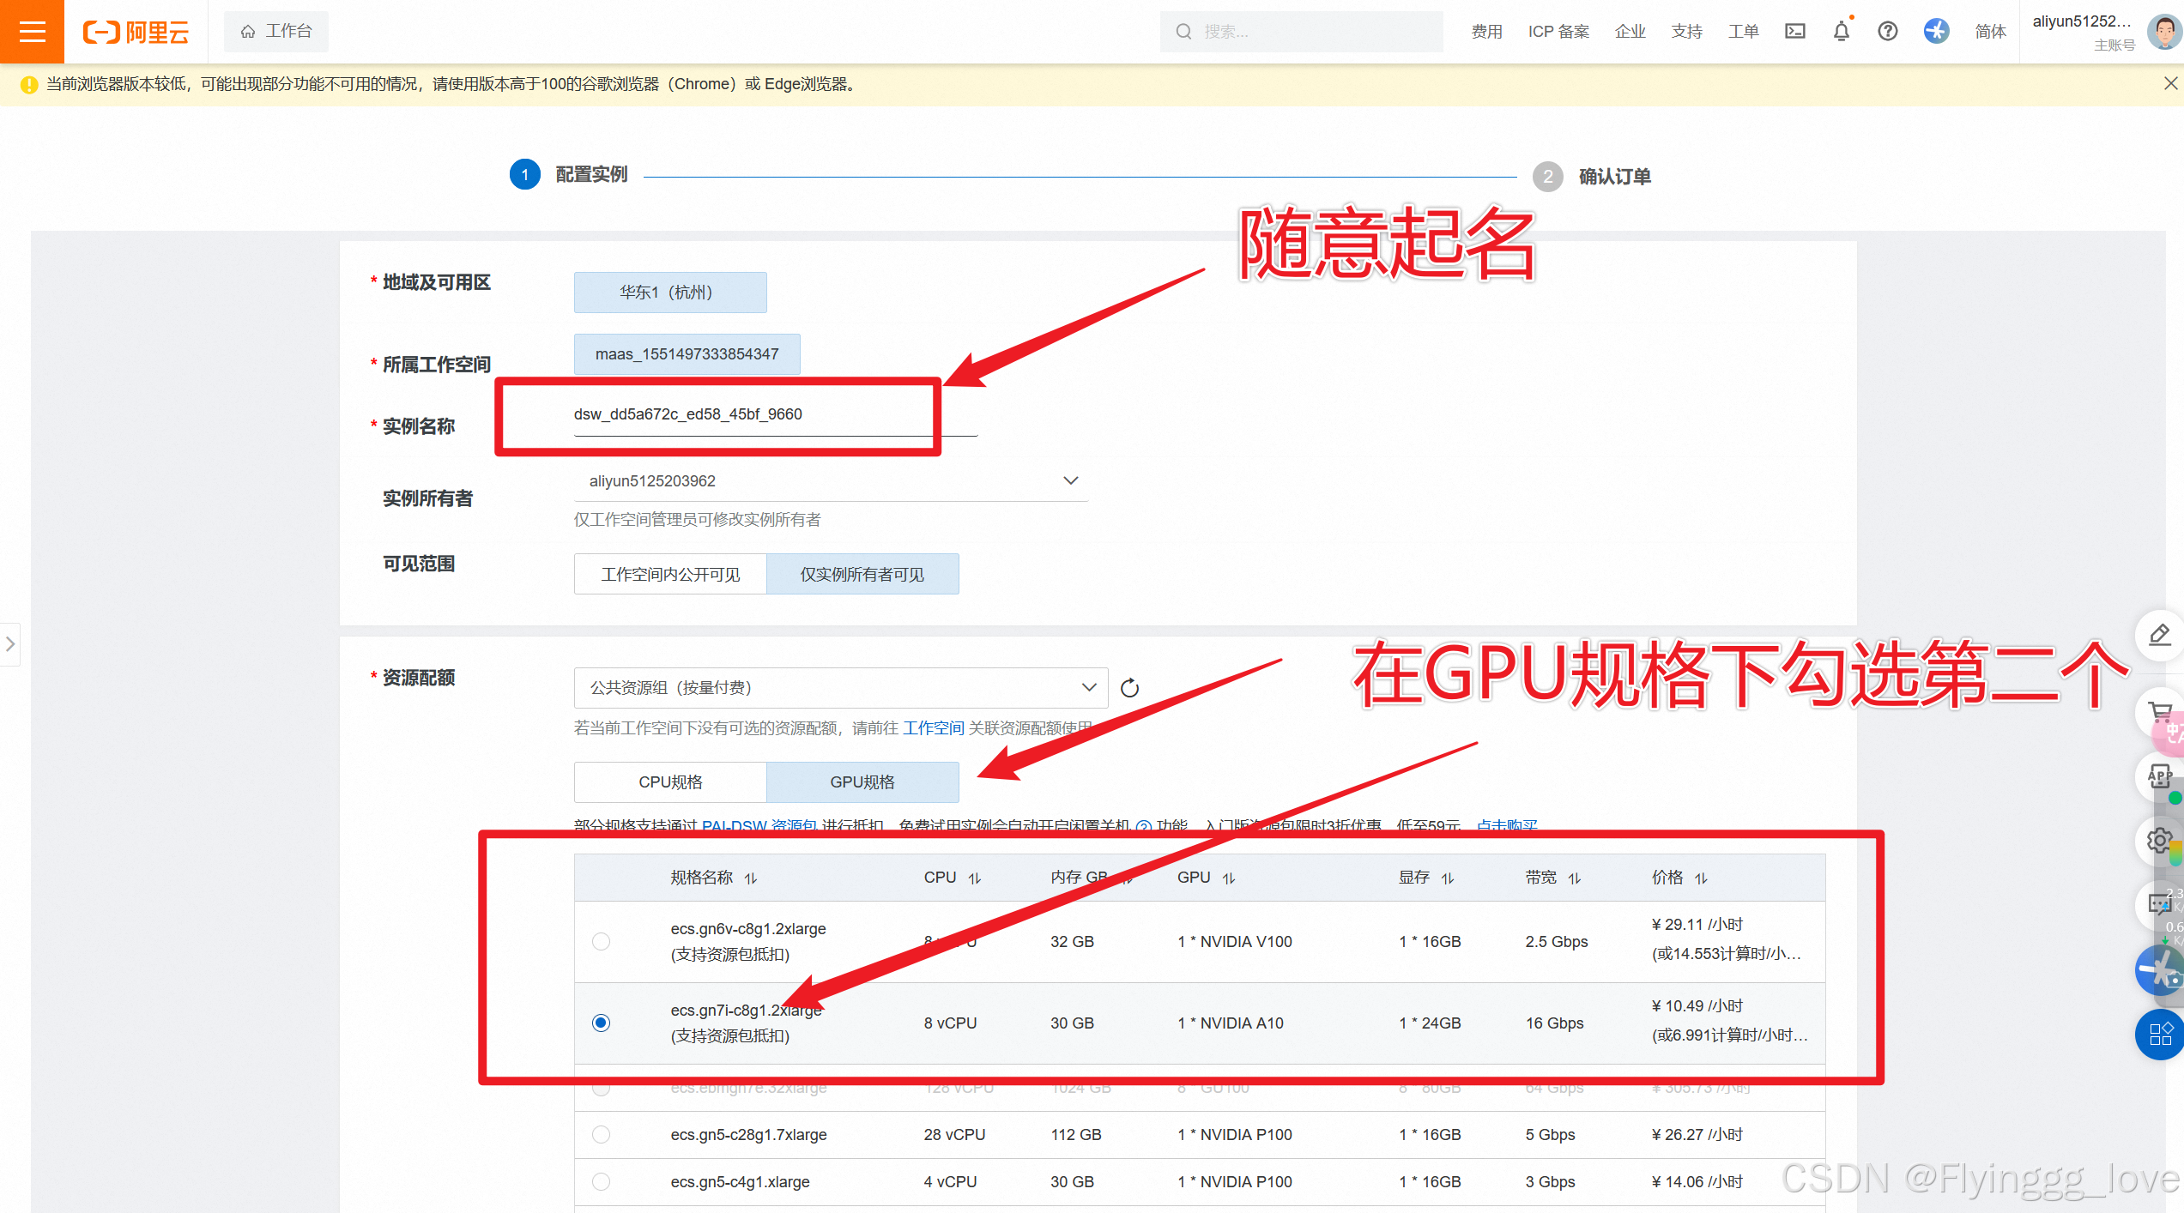Refresh the resource quota list
This screenshot has width=2184, height=1213.
(1129, 688)
